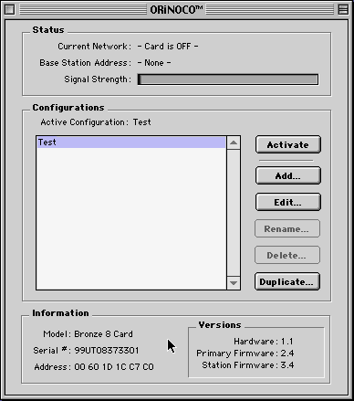
Task: Click the 'Signal Strength:' label
Action: 98,79
